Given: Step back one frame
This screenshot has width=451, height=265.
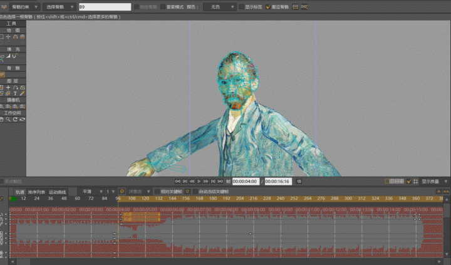Looking at the screenshot, I should tap(192, 181).
